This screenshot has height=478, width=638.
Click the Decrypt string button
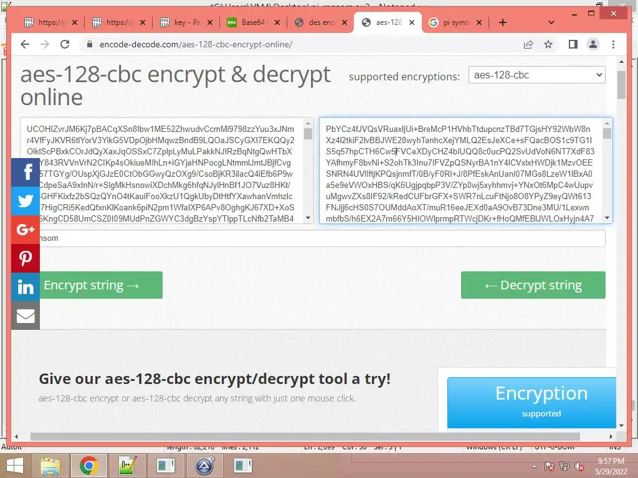pyautogui.click(x=533, y=285)
